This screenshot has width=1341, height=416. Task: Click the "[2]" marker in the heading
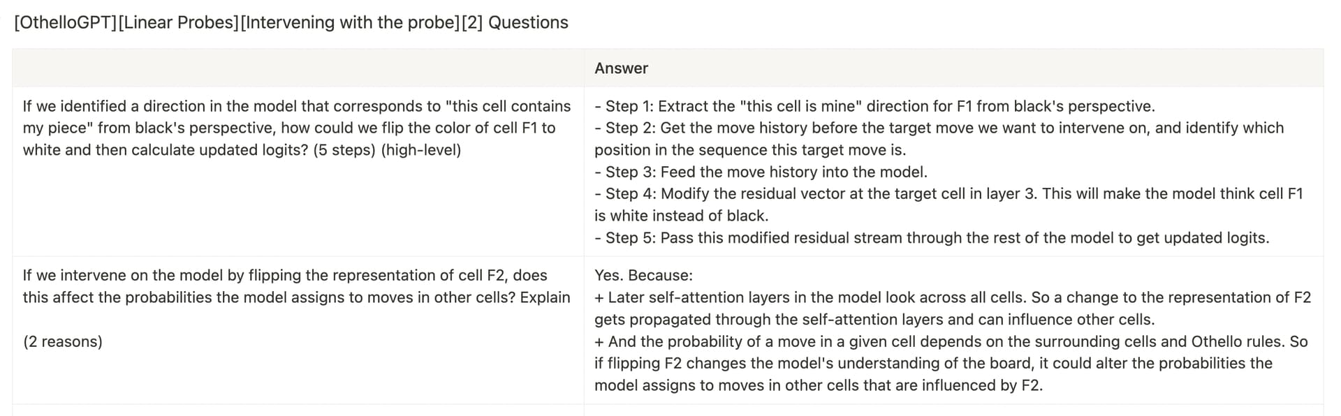472,22
